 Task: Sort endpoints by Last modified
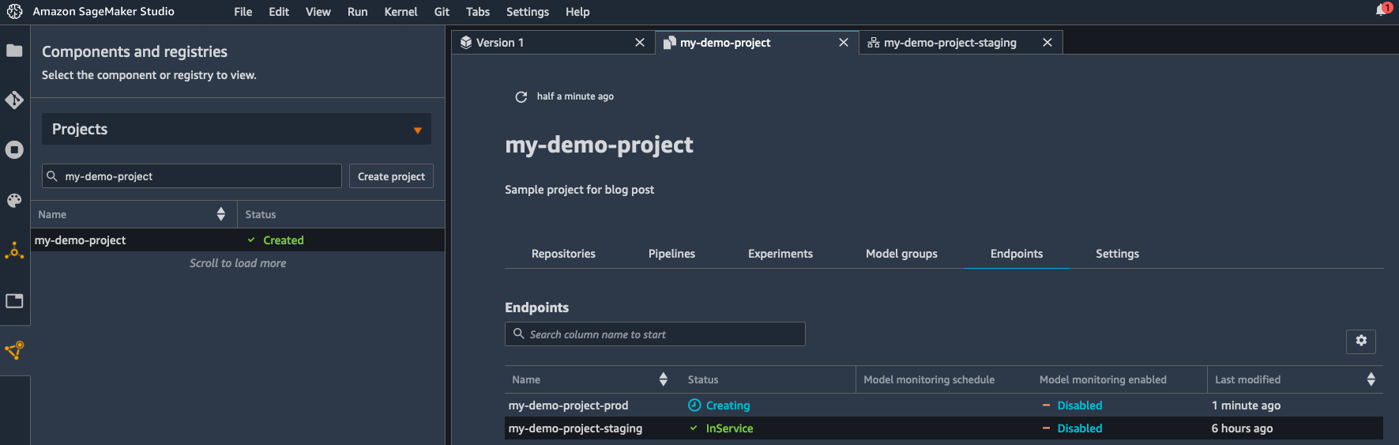pyautogui.click(x=1371, y=379)
